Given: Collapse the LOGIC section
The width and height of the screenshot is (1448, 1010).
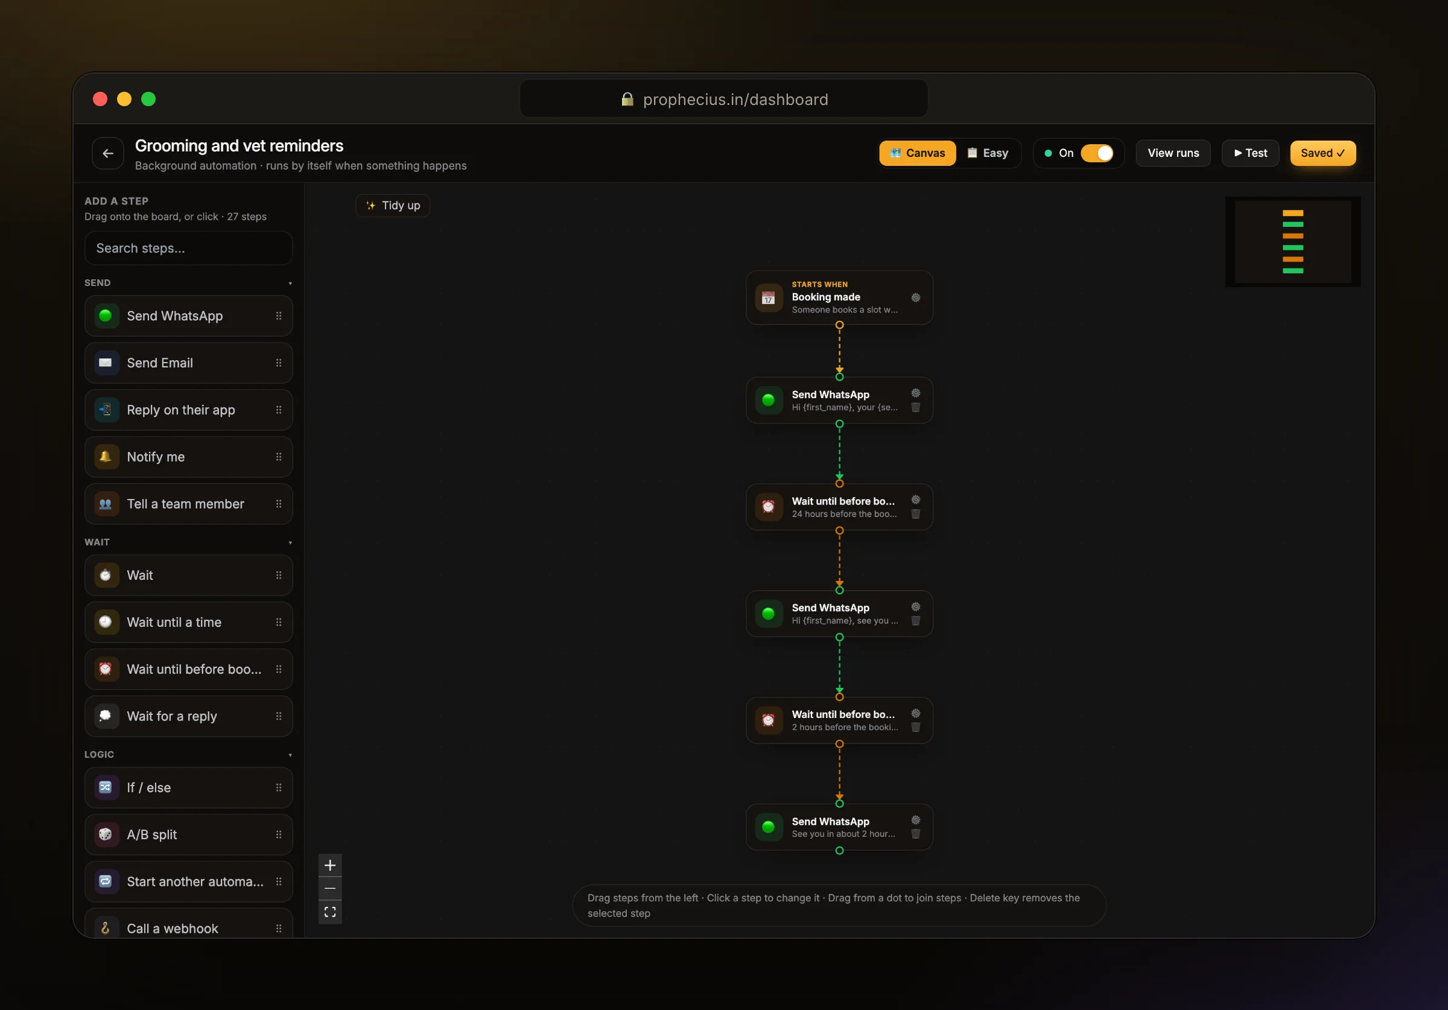Looking at the screenshot, I should tap(290, 755).
